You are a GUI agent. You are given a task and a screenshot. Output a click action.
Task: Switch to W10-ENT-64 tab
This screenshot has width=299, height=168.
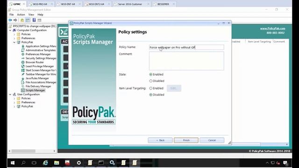point(68,4)
